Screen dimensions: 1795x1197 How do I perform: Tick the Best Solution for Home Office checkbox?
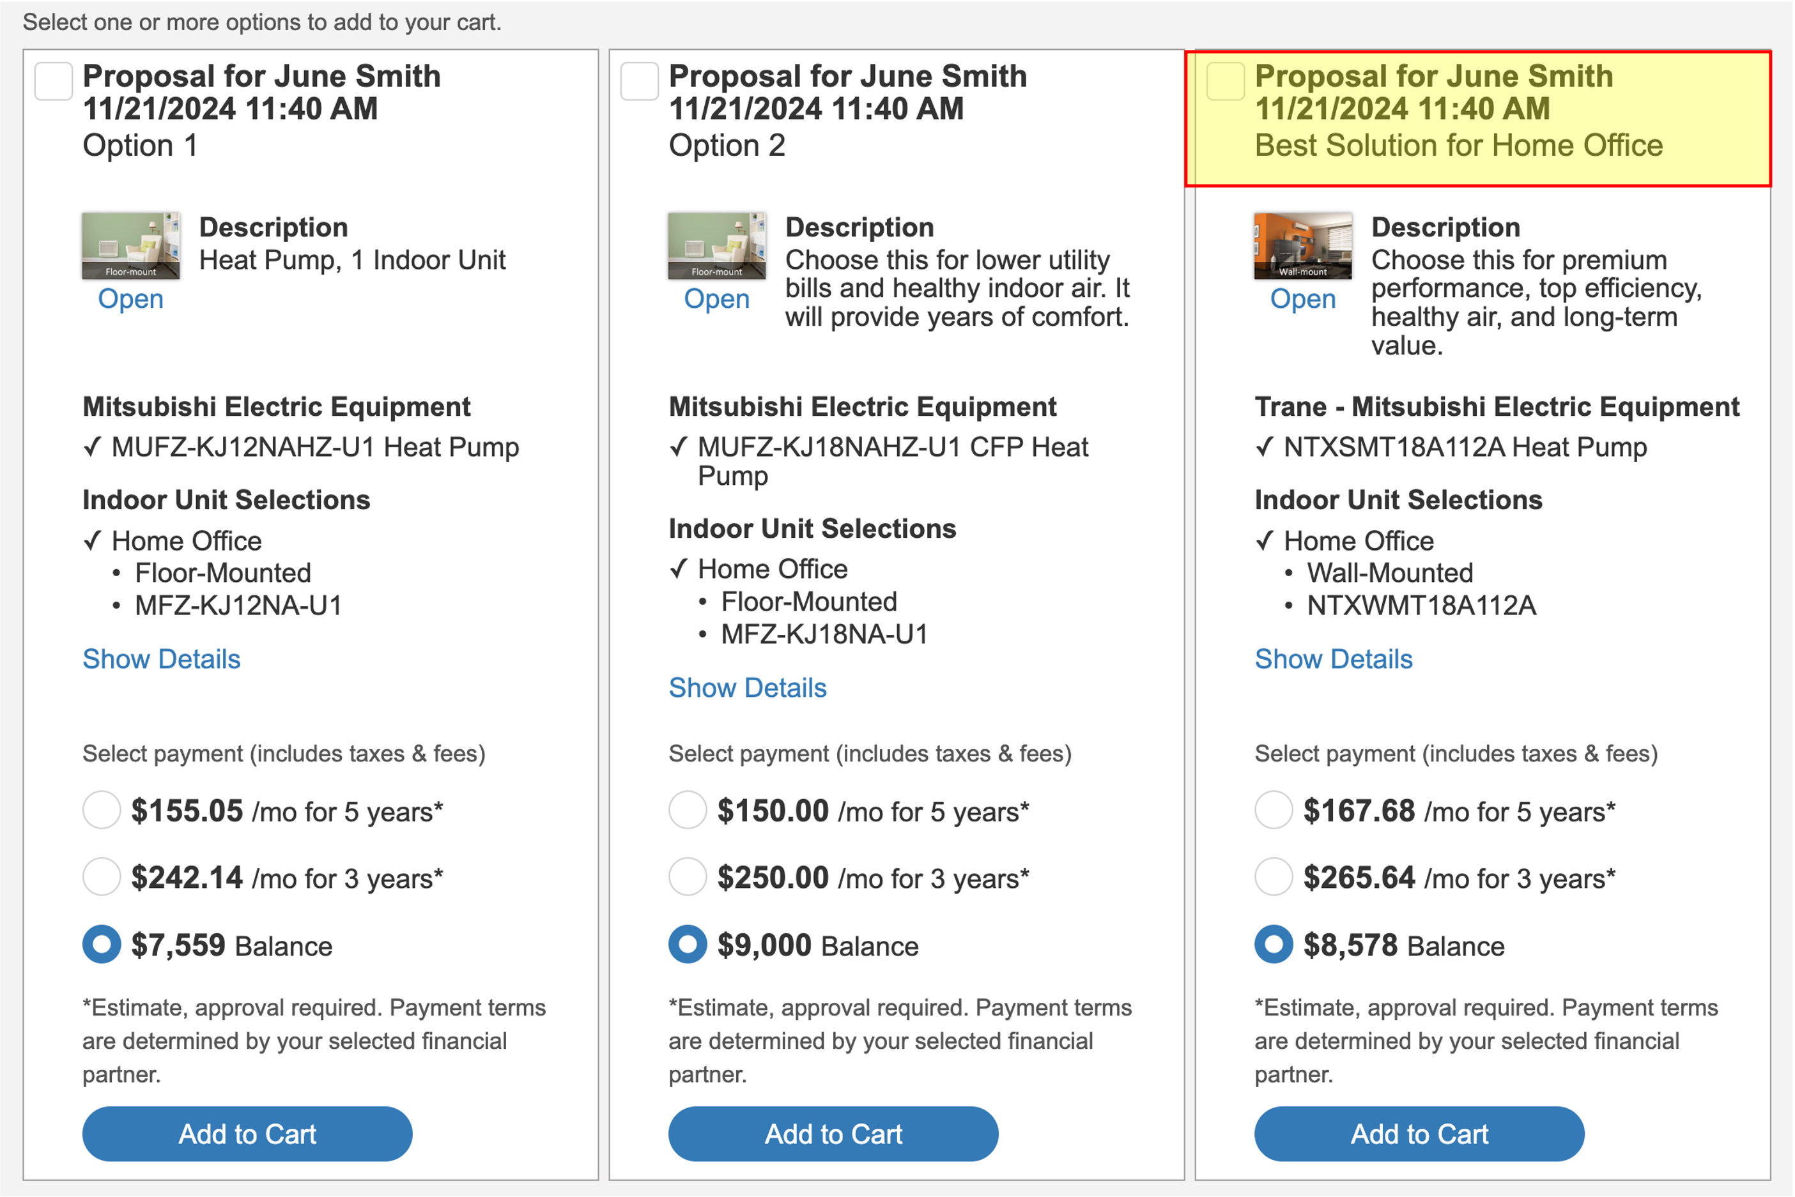coord(1226,81)
